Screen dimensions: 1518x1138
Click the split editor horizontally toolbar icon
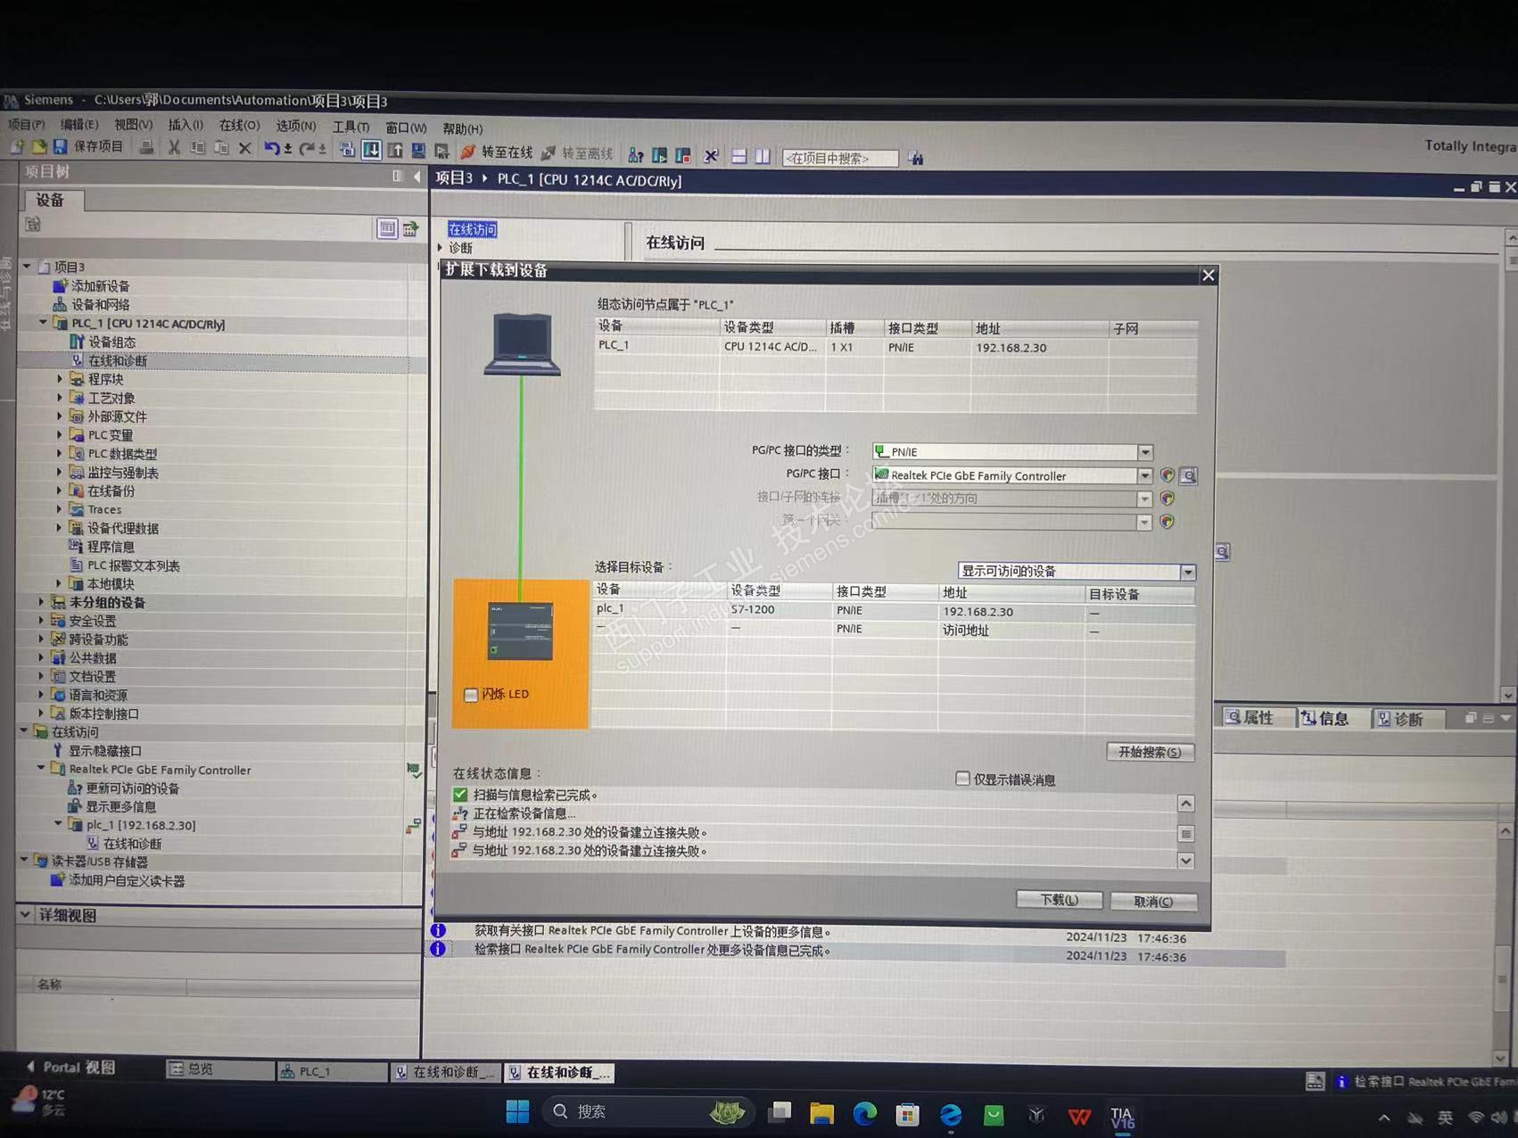pos(738,156)
